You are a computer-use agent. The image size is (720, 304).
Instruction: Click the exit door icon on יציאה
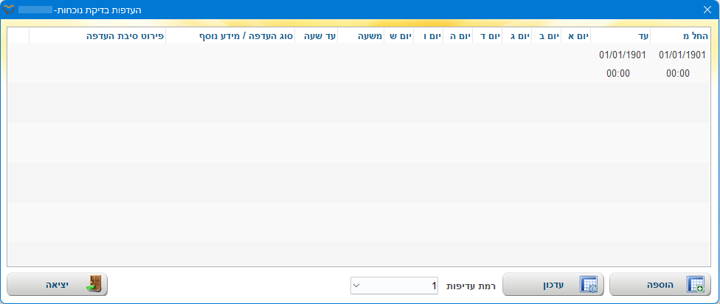click(x=93, y=285)
